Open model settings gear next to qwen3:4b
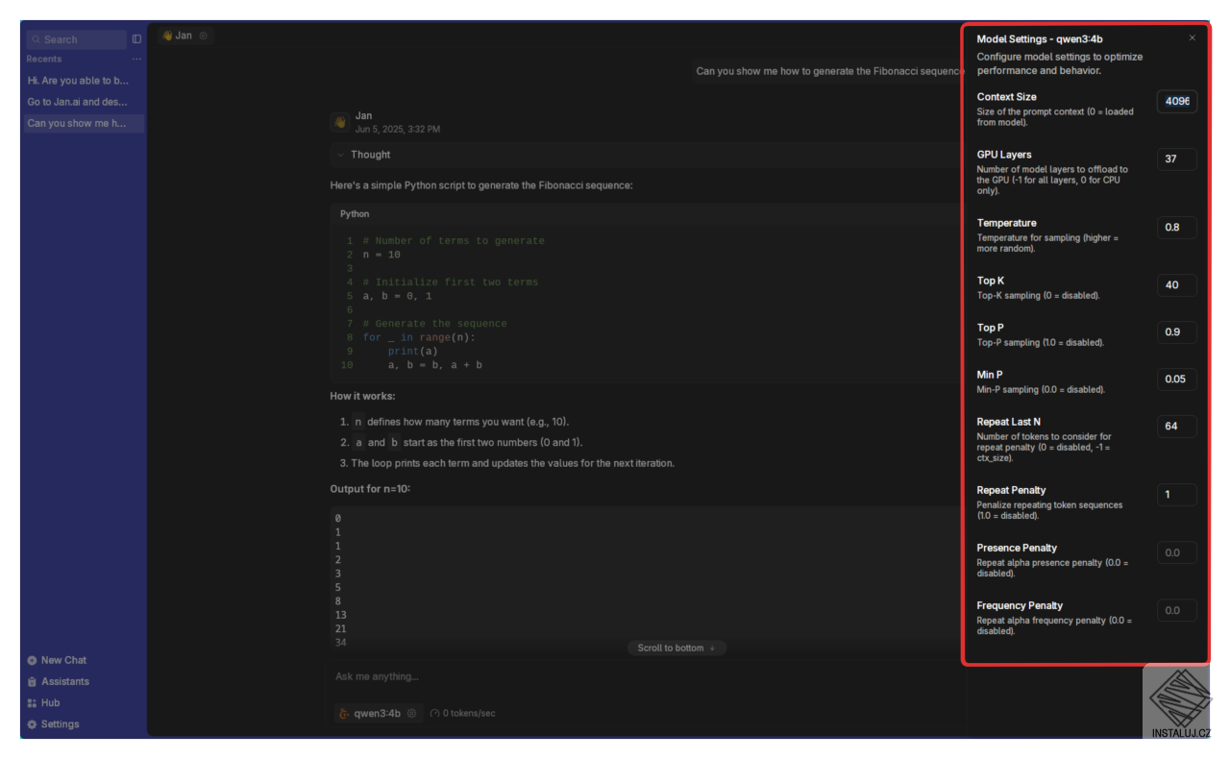Screen dimensions: 1230x759 coord(412,713)
